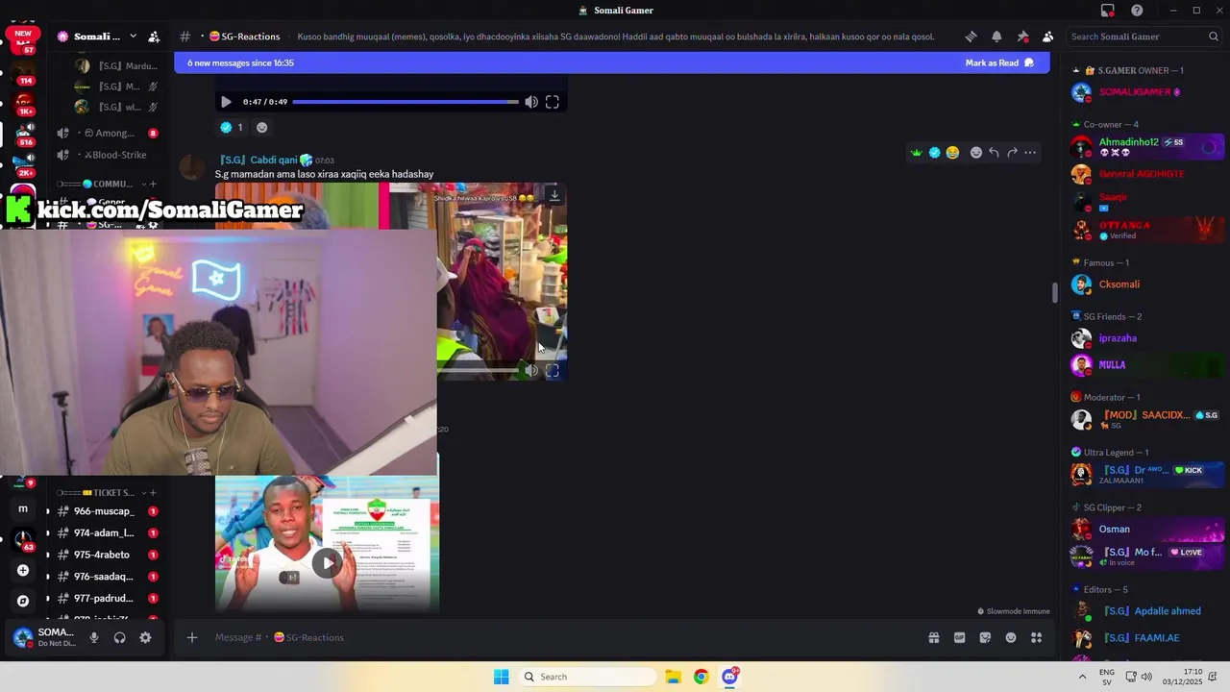Screen dimensions: 1230x692
Task: Add channel plus next to COMMU... category
Action: [x=152, y=184]
